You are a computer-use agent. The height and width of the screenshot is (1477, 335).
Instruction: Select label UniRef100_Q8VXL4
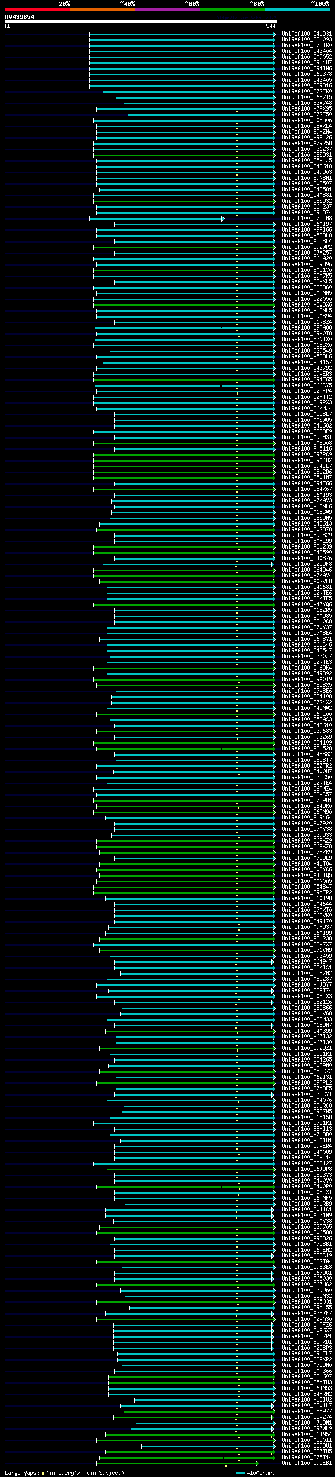(307, 126)
